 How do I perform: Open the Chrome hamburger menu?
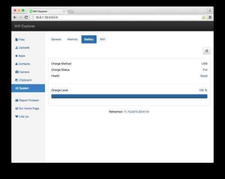pos(210,17)
